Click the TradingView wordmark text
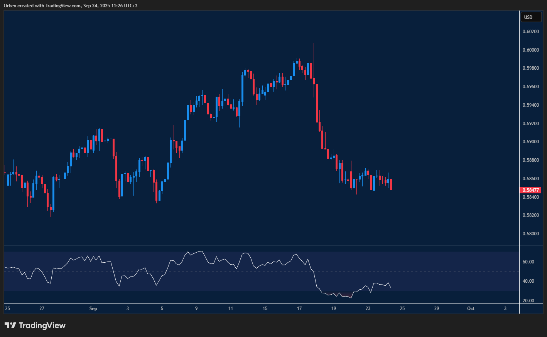Viewport: 547px width, 337px height. point(42,325)
